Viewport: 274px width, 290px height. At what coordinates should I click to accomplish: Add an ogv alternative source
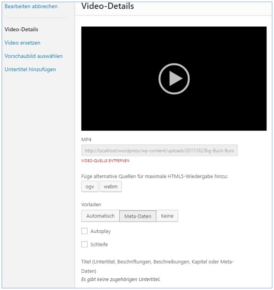(90, 187)
